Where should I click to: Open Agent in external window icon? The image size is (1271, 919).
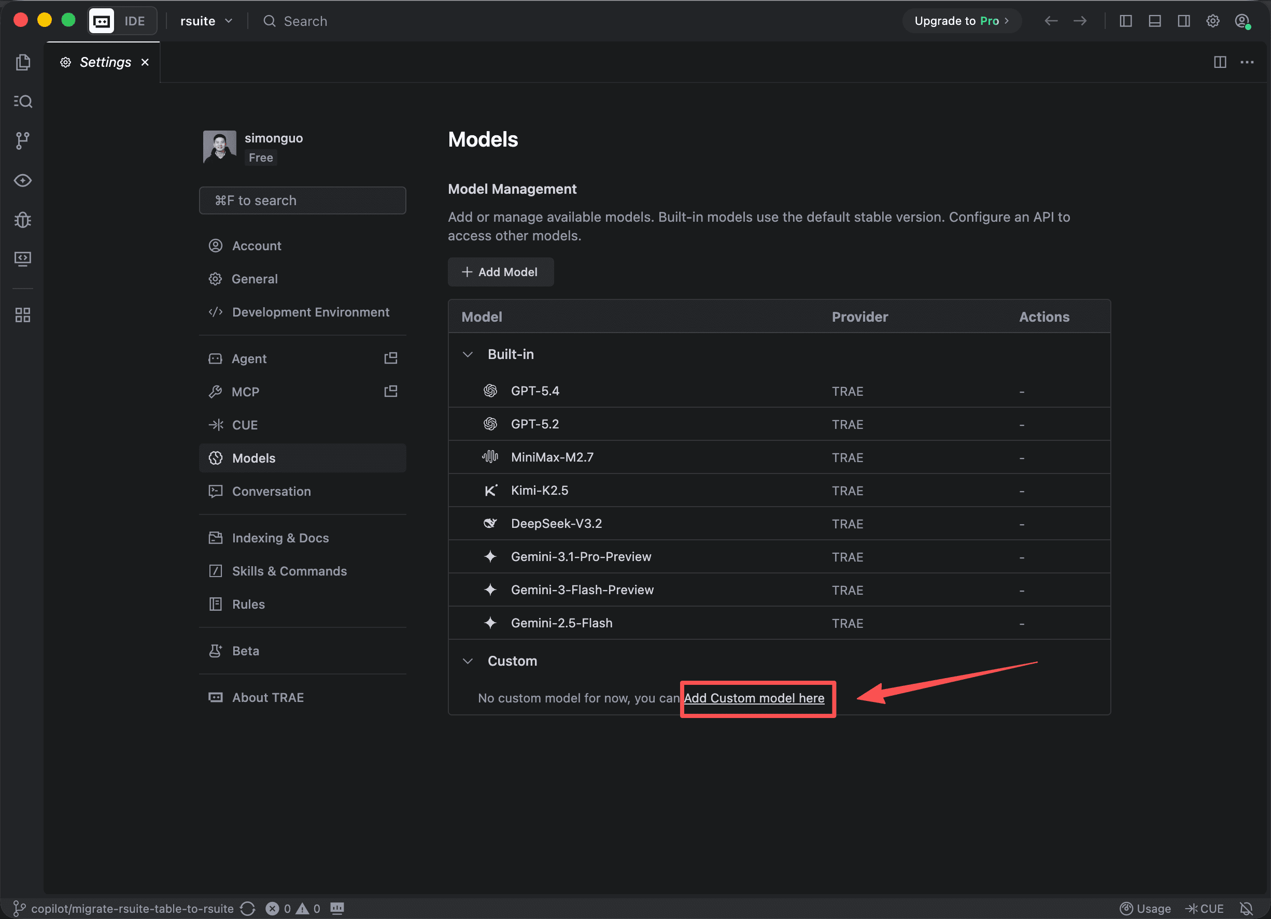391,358
